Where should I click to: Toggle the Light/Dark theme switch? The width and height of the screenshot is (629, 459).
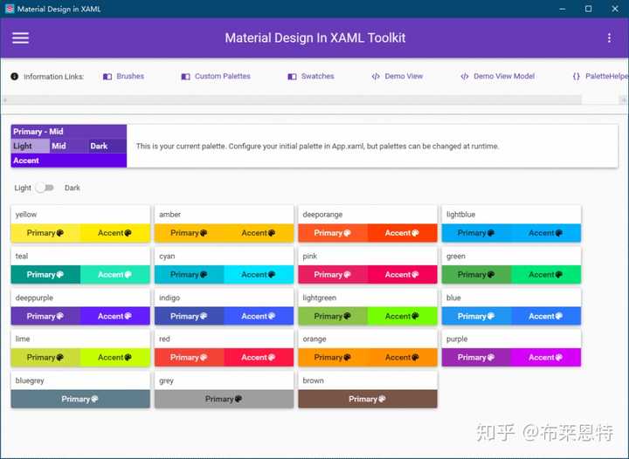45,188
